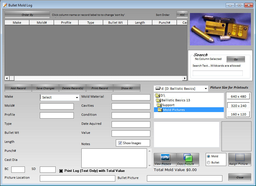
Task: Sort by the Bullet Wt column header
Action: coord(115,23)
